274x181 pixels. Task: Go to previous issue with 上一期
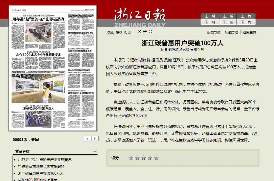tap(210, 16)
